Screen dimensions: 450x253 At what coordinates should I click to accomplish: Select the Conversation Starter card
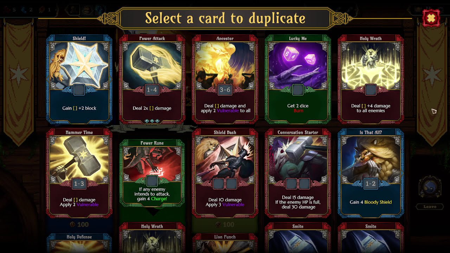(x=298, y=173)
